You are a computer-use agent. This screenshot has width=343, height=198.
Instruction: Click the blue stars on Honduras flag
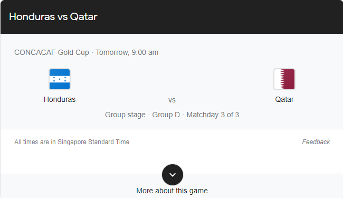[x=60, y=79]
